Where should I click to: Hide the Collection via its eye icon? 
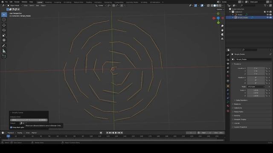click(x=267, y=12)
